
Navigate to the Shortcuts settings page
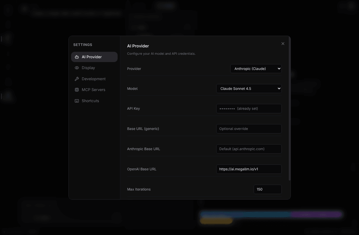(x=90, y=101)
